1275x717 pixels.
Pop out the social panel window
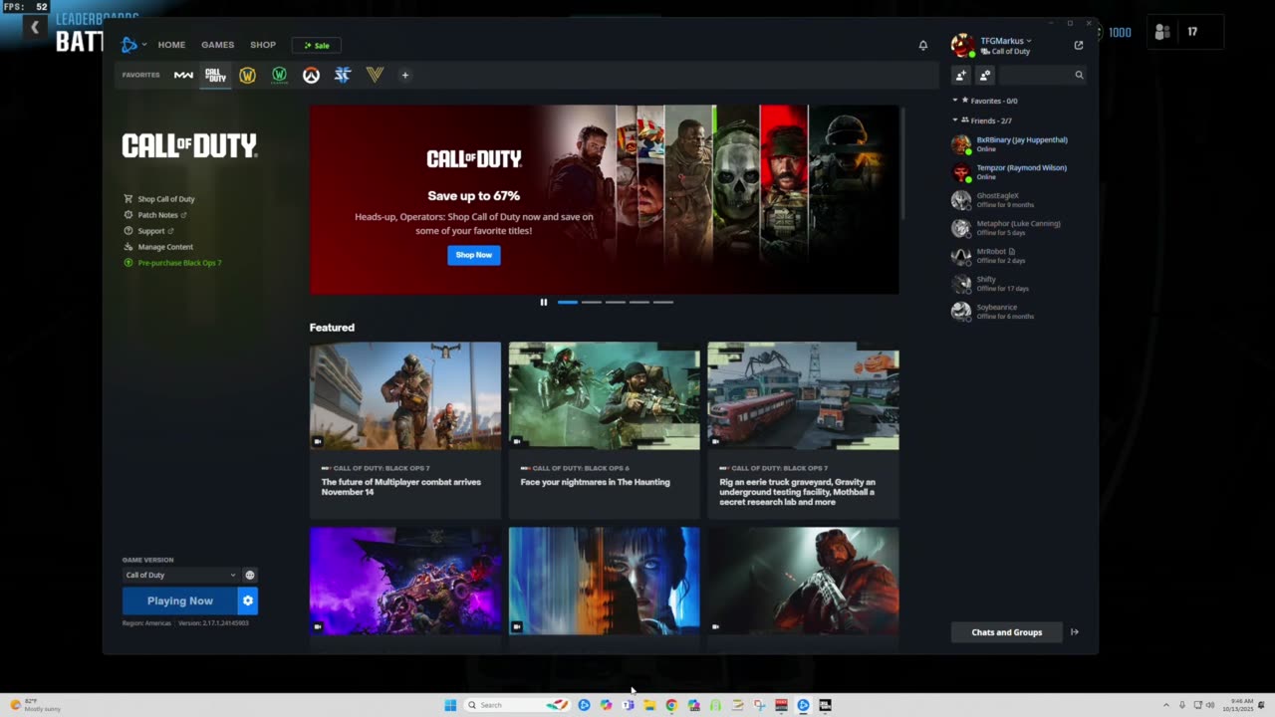click(1078, 45)
